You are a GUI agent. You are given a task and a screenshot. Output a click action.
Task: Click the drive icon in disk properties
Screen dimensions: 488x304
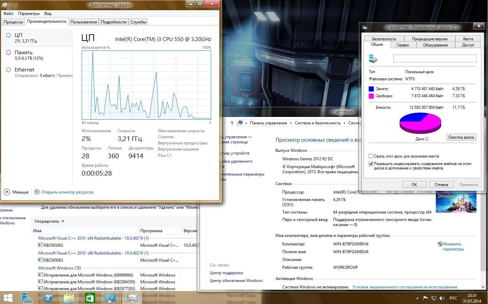373,58
